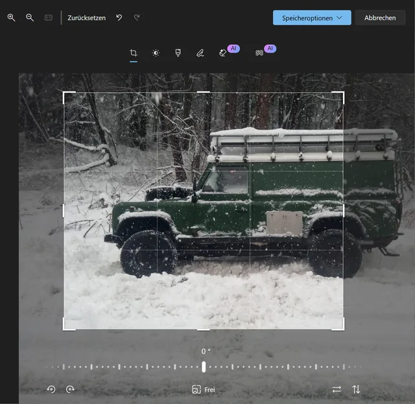Open the Frei aspect ratio selector
Screen dimensions: 415x404
pyautogui.click(x=203, y=390)
